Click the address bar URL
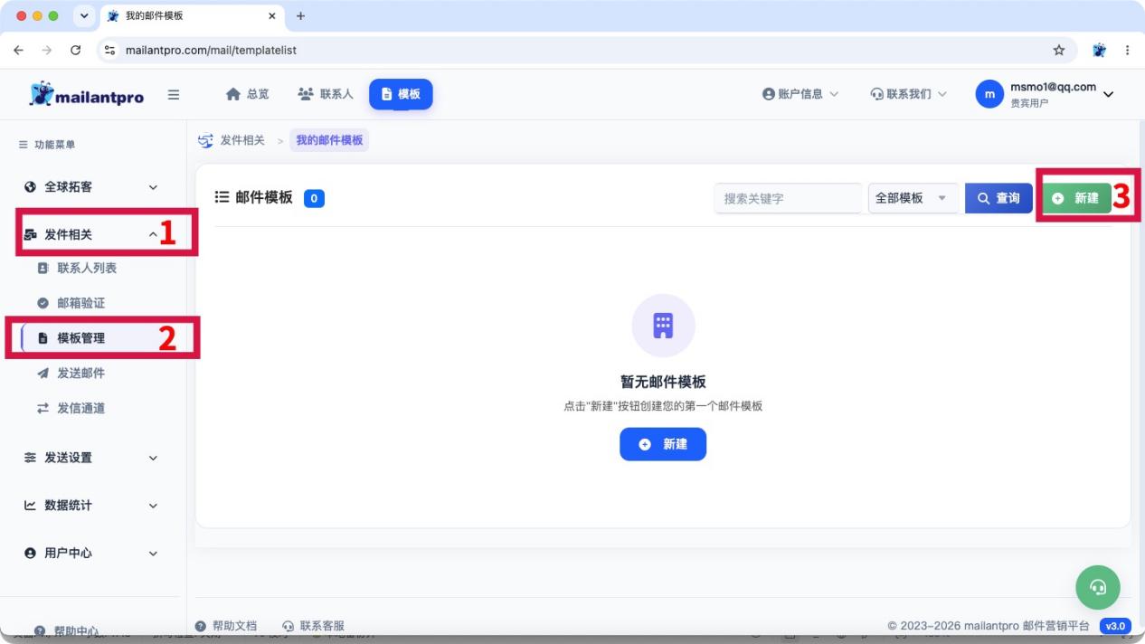The height and width of the screenshot is (644, 1145). pos(211,50)
